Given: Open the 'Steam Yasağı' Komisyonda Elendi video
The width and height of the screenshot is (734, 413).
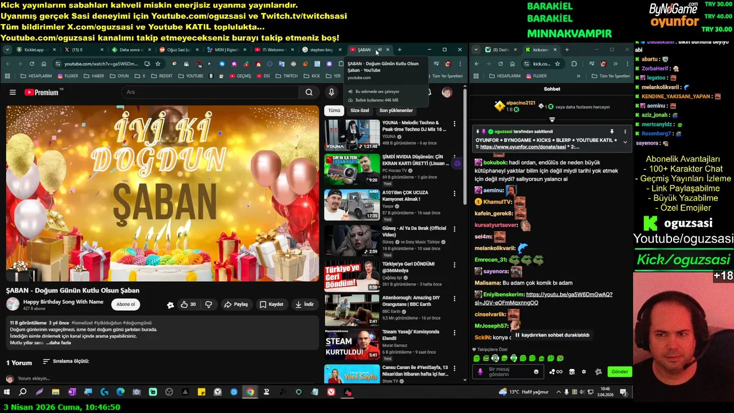Looking at the screenshot, I should [x=352, y=344].
